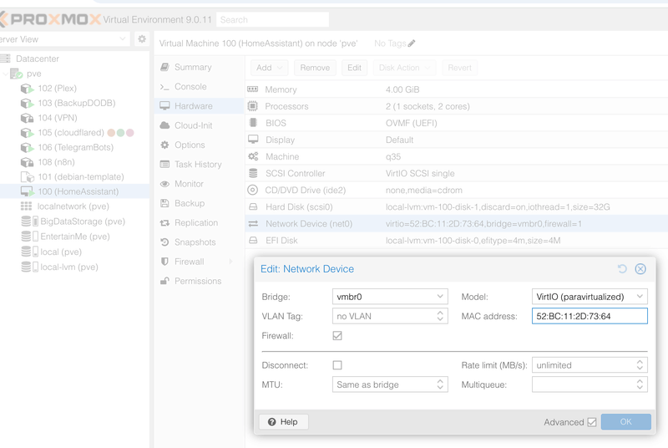
Task: Click the BigDataStorage (pve) storage icon
Action: [30, 221]
